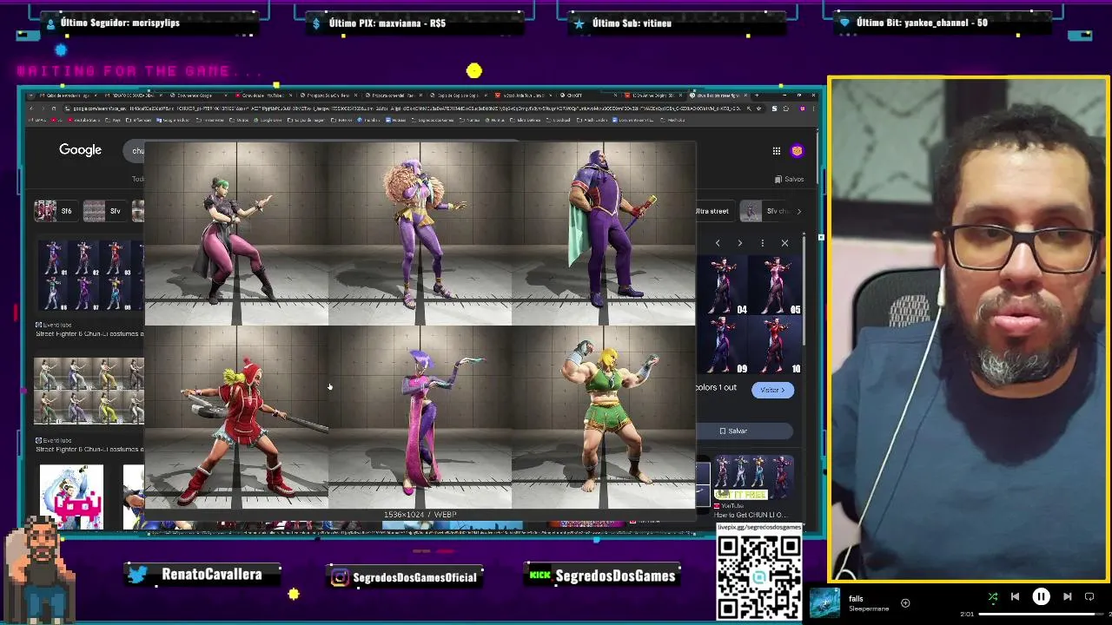
Task: Click the enlarged six-character costume image
Action: pyautogui.click(x=420, y=325)
